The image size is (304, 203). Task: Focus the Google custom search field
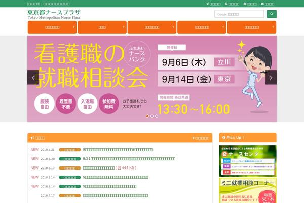click(x=239, y=14)
